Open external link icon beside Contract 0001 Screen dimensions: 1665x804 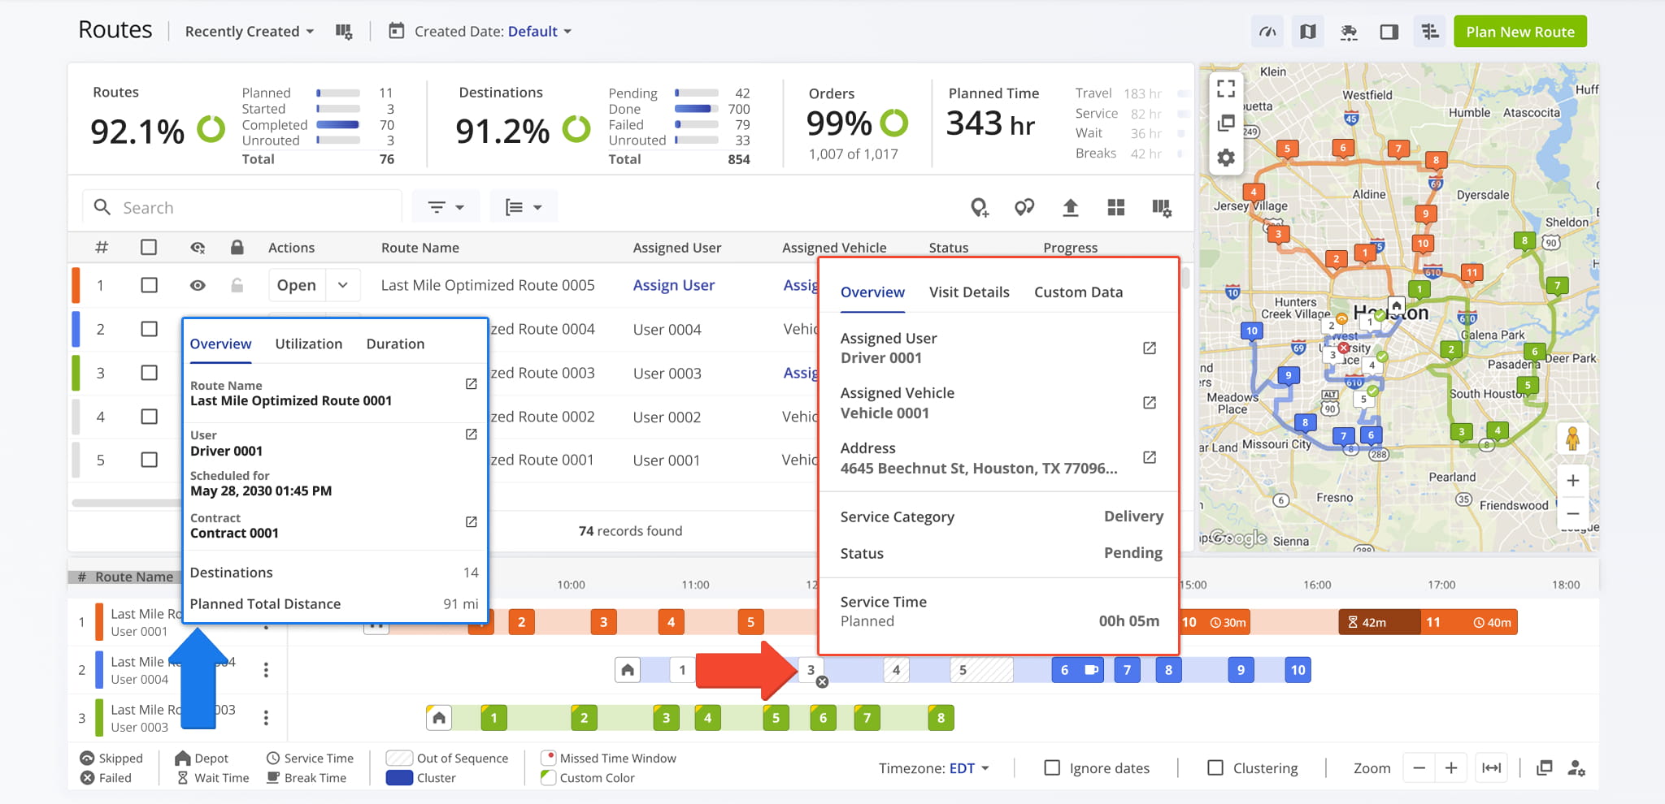tap(471, 521)
